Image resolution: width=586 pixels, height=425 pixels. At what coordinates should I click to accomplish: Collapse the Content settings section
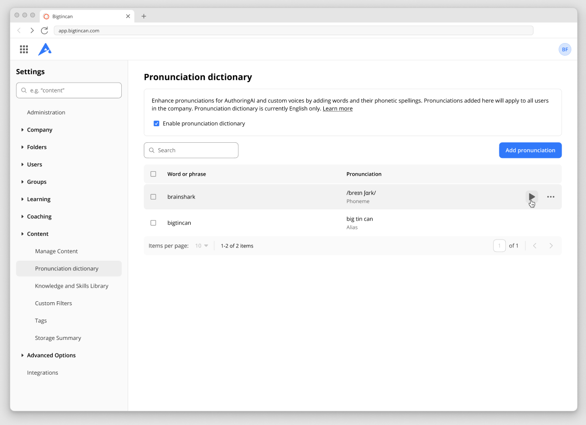[x=23, y=234]
